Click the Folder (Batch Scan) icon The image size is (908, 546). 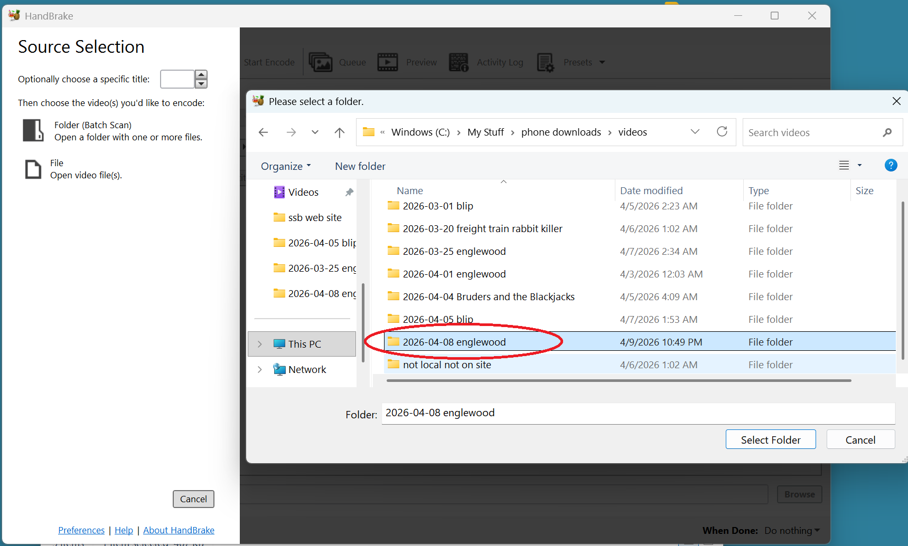[33, 130]
